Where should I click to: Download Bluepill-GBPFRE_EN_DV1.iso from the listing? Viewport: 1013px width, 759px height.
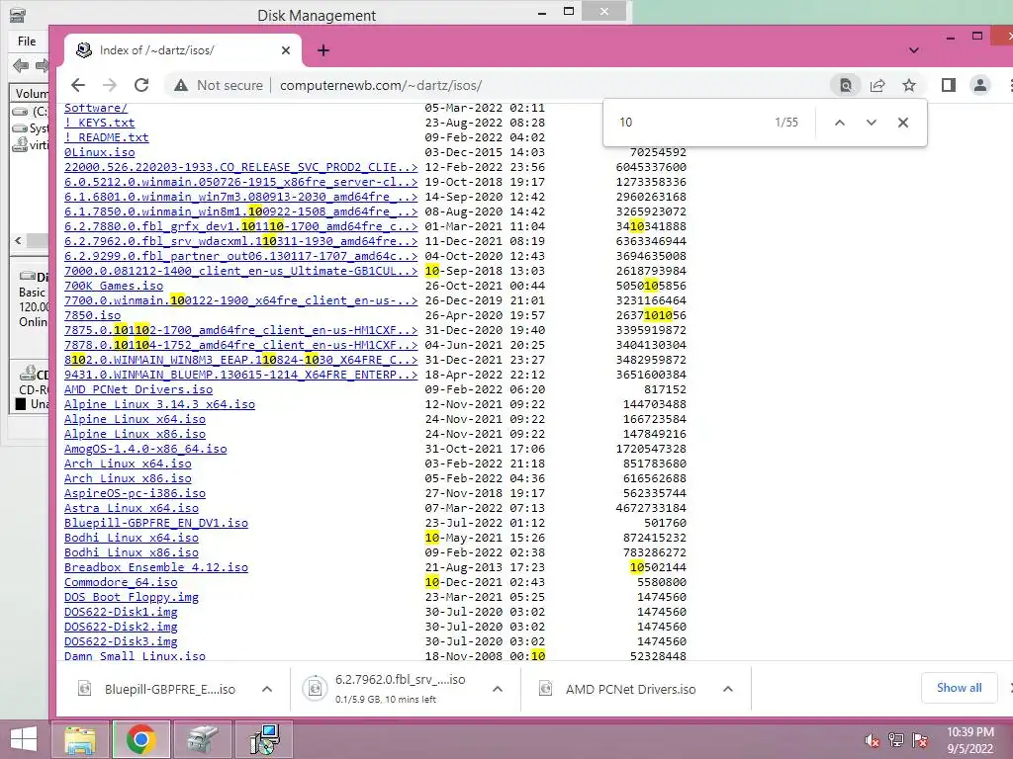(156, 524)
